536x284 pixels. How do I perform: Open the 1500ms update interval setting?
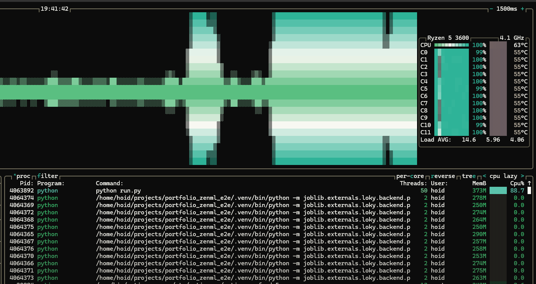click(507, 9)
